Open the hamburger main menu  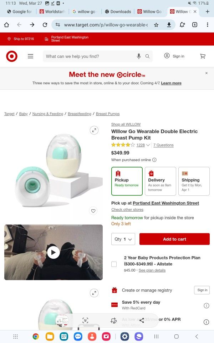31,56
